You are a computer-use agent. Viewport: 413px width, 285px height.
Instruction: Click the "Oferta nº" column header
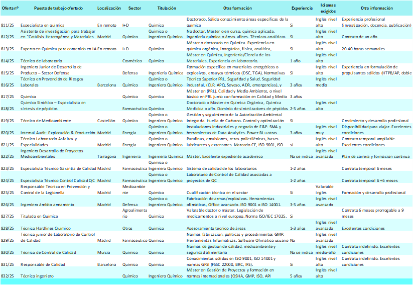click(x=10, y=9)
